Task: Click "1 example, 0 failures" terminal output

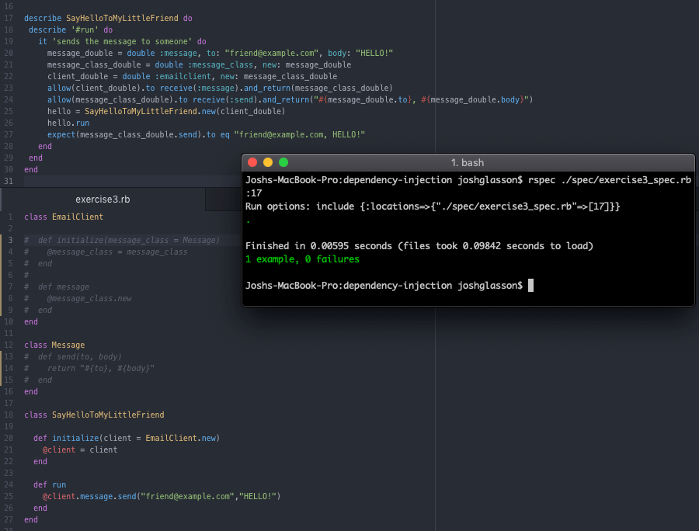Action: (302, 259)
